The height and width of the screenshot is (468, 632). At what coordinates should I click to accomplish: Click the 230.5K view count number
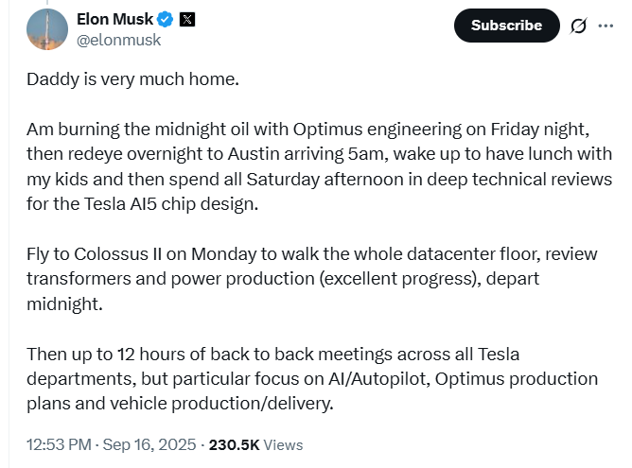[x=234, y=444]
